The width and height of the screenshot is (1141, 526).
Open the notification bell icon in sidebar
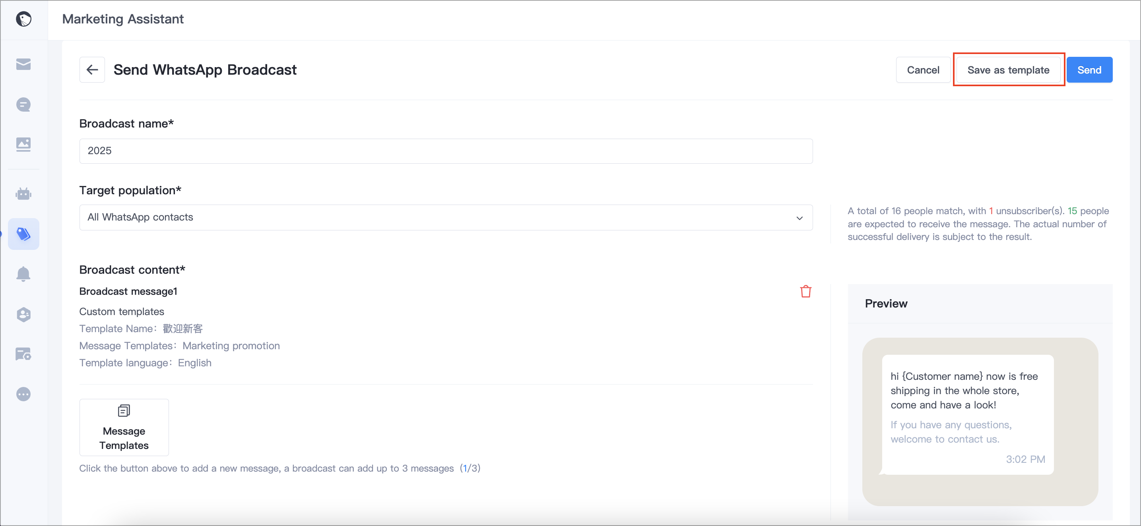23,274
